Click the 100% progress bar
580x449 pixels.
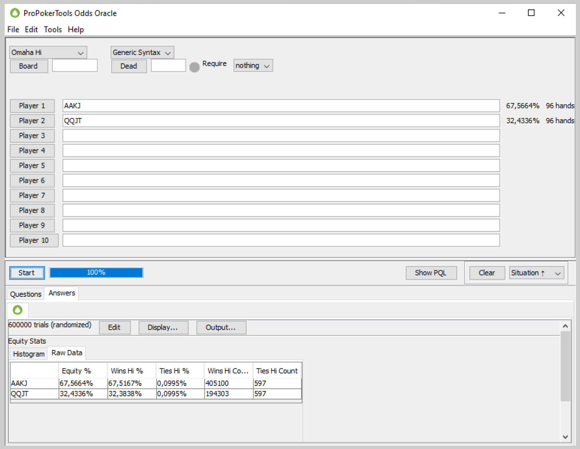[x=96, y=273]
